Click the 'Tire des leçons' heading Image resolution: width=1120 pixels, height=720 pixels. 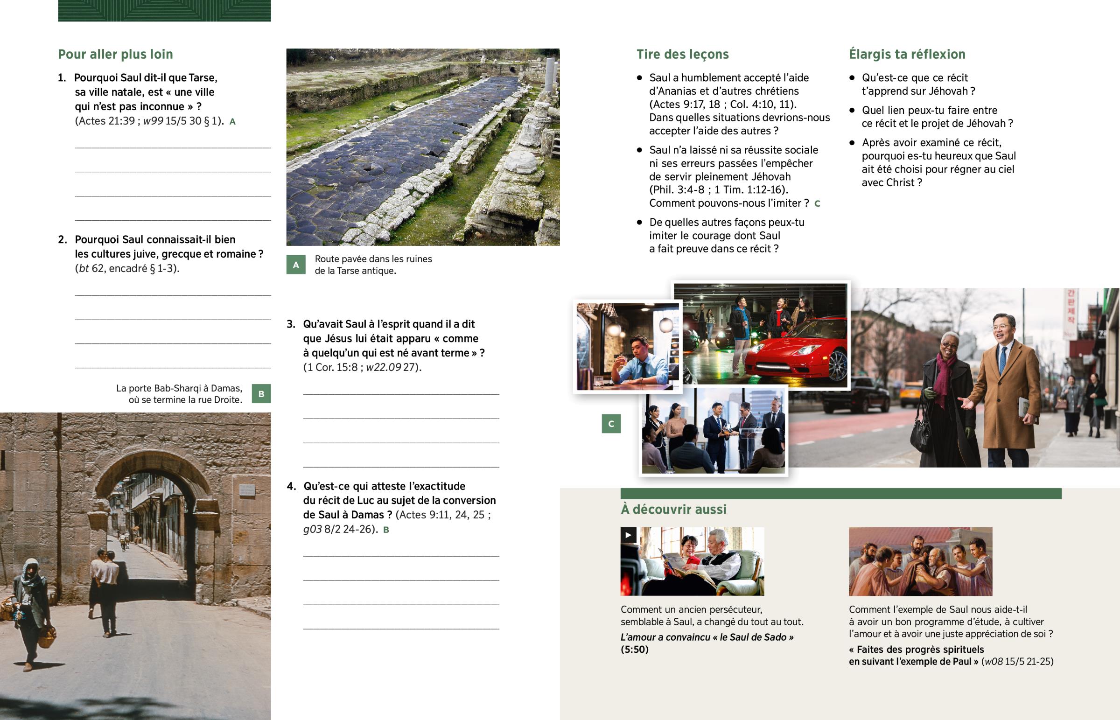coord(682,54)
